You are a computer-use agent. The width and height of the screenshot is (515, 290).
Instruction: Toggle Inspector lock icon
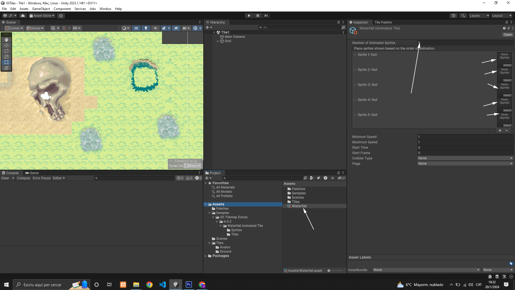(x=507, y=22)
